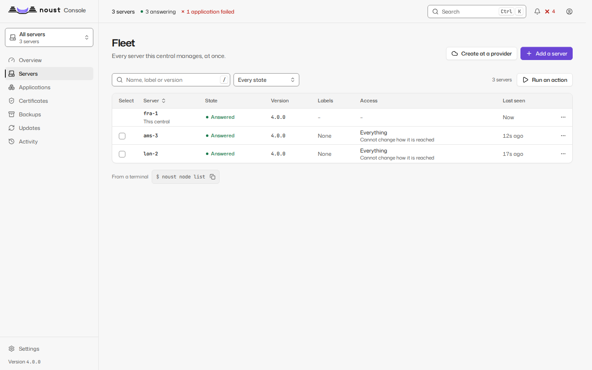Viewport: 592px width, 370px height.
Task: Open Settings in sidebar
Action: 49,349
